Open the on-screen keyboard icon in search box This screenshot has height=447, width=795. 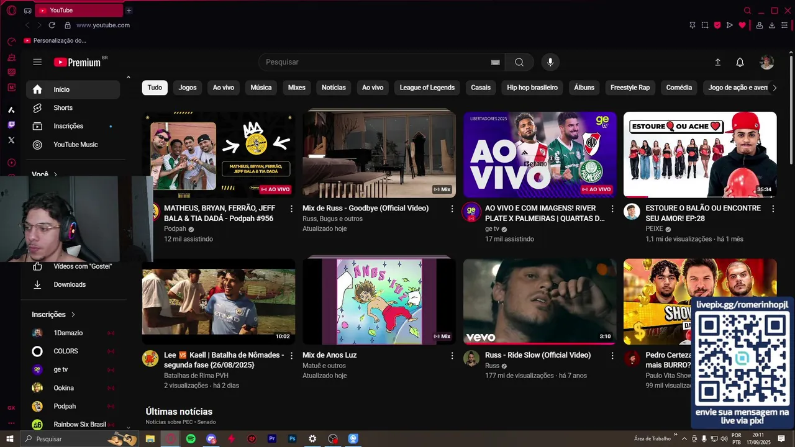(x=495, y=62)
